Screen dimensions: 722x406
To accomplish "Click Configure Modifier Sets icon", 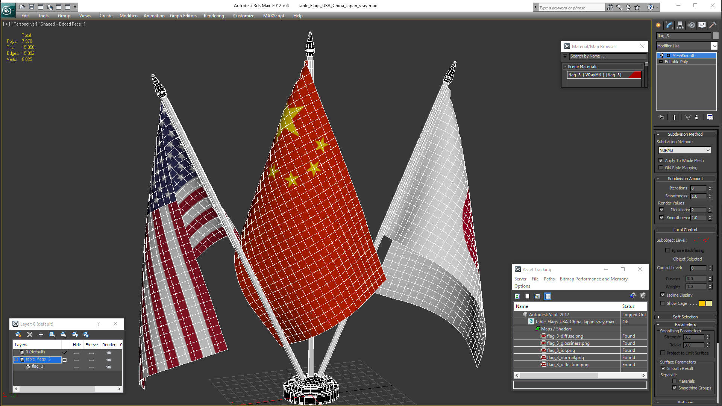I will 710,117.
